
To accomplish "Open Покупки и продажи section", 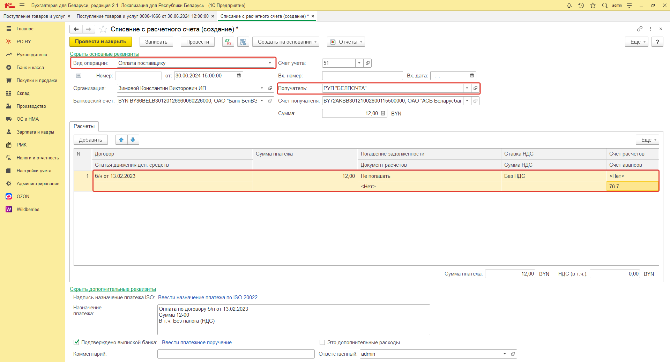I will pyautogui.click(x=37, y=81).
